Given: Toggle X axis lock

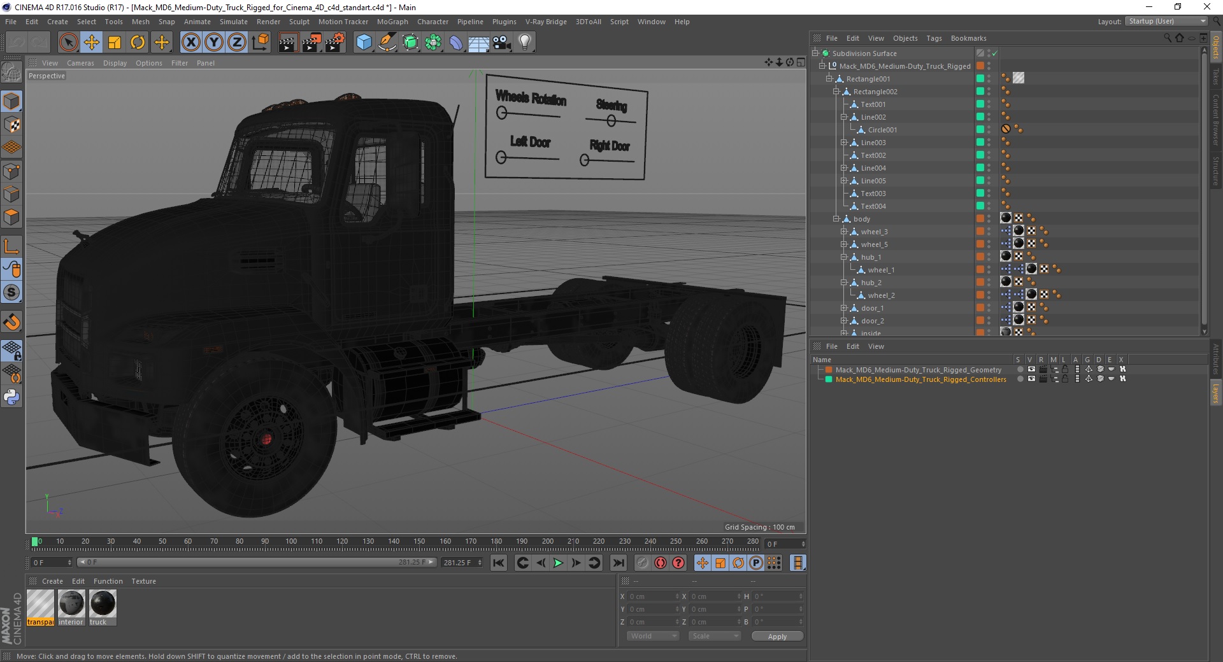Looking at the screenshot, I should (x=190, y=43).
